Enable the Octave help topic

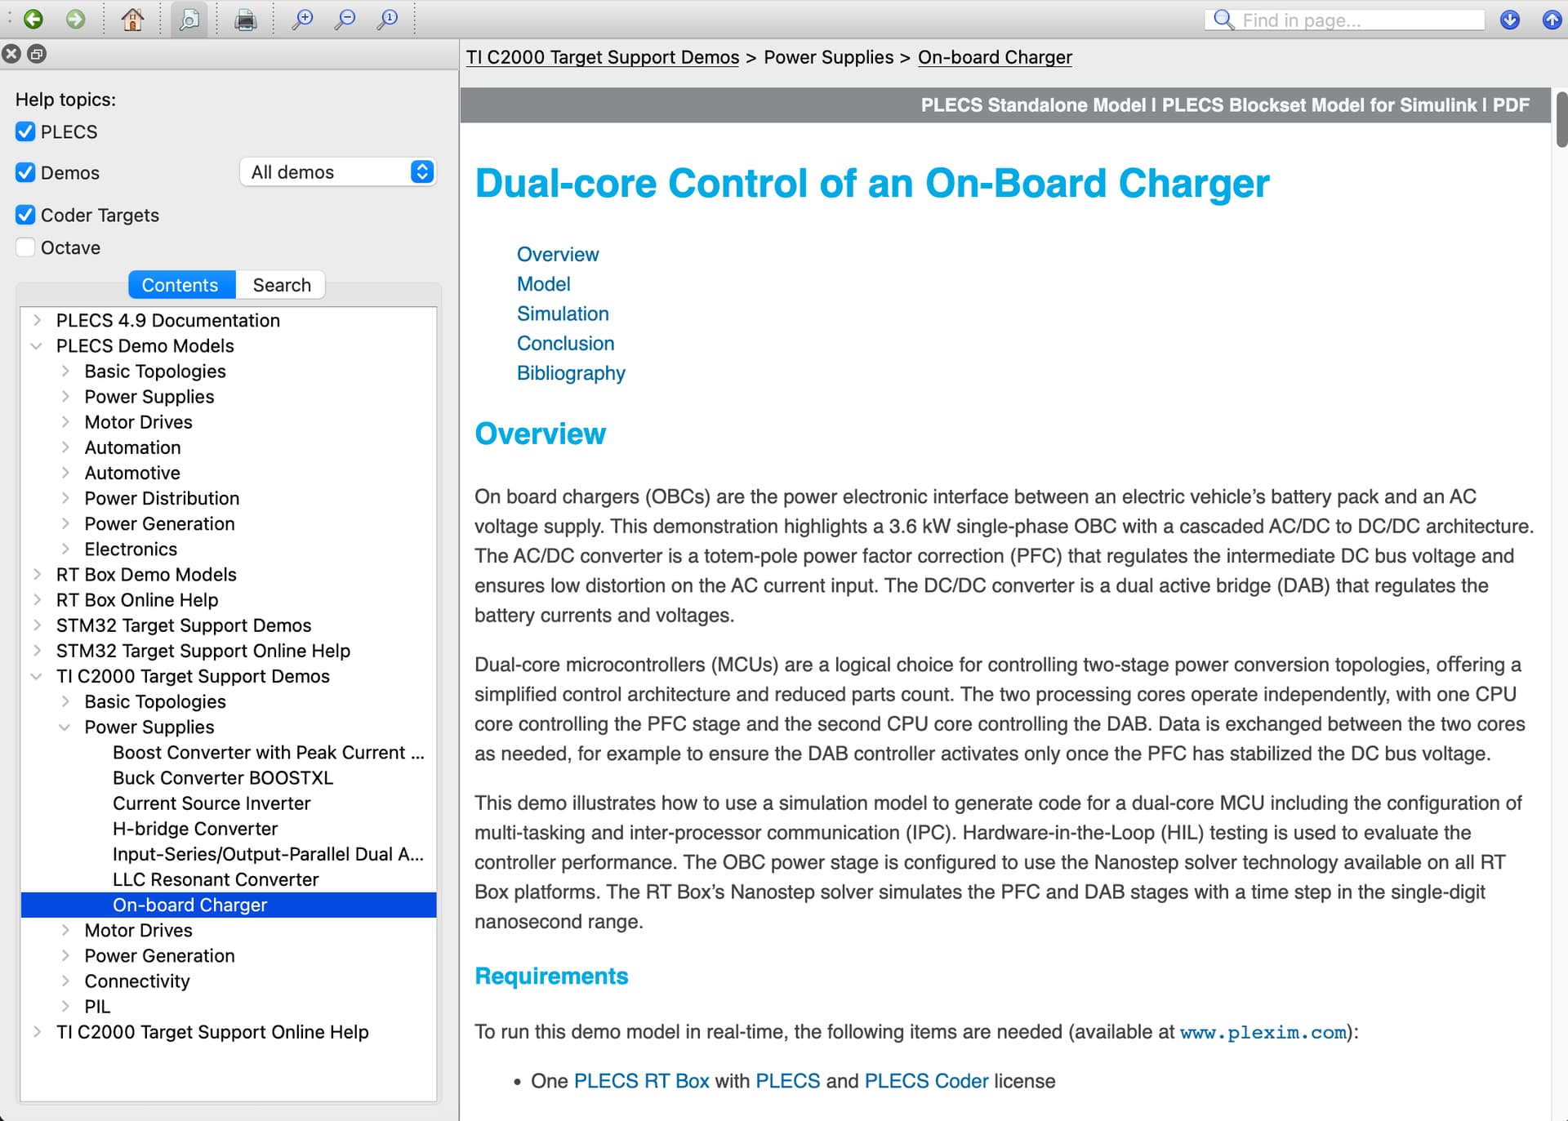click(x=25, y=247)
